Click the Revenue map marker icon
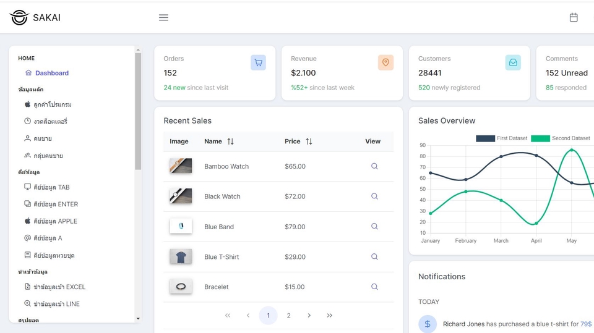The width and height of the screenshot is (594, 333). tap(385, 62)
